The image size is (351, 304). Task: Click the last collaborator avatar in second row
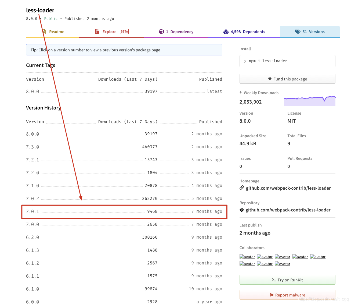point(283,264)
